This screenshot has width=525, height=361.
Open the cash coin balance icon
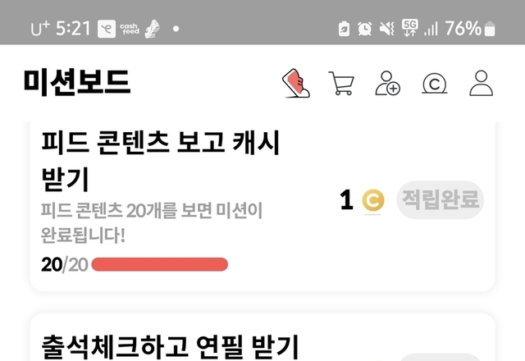pos(434,84)
